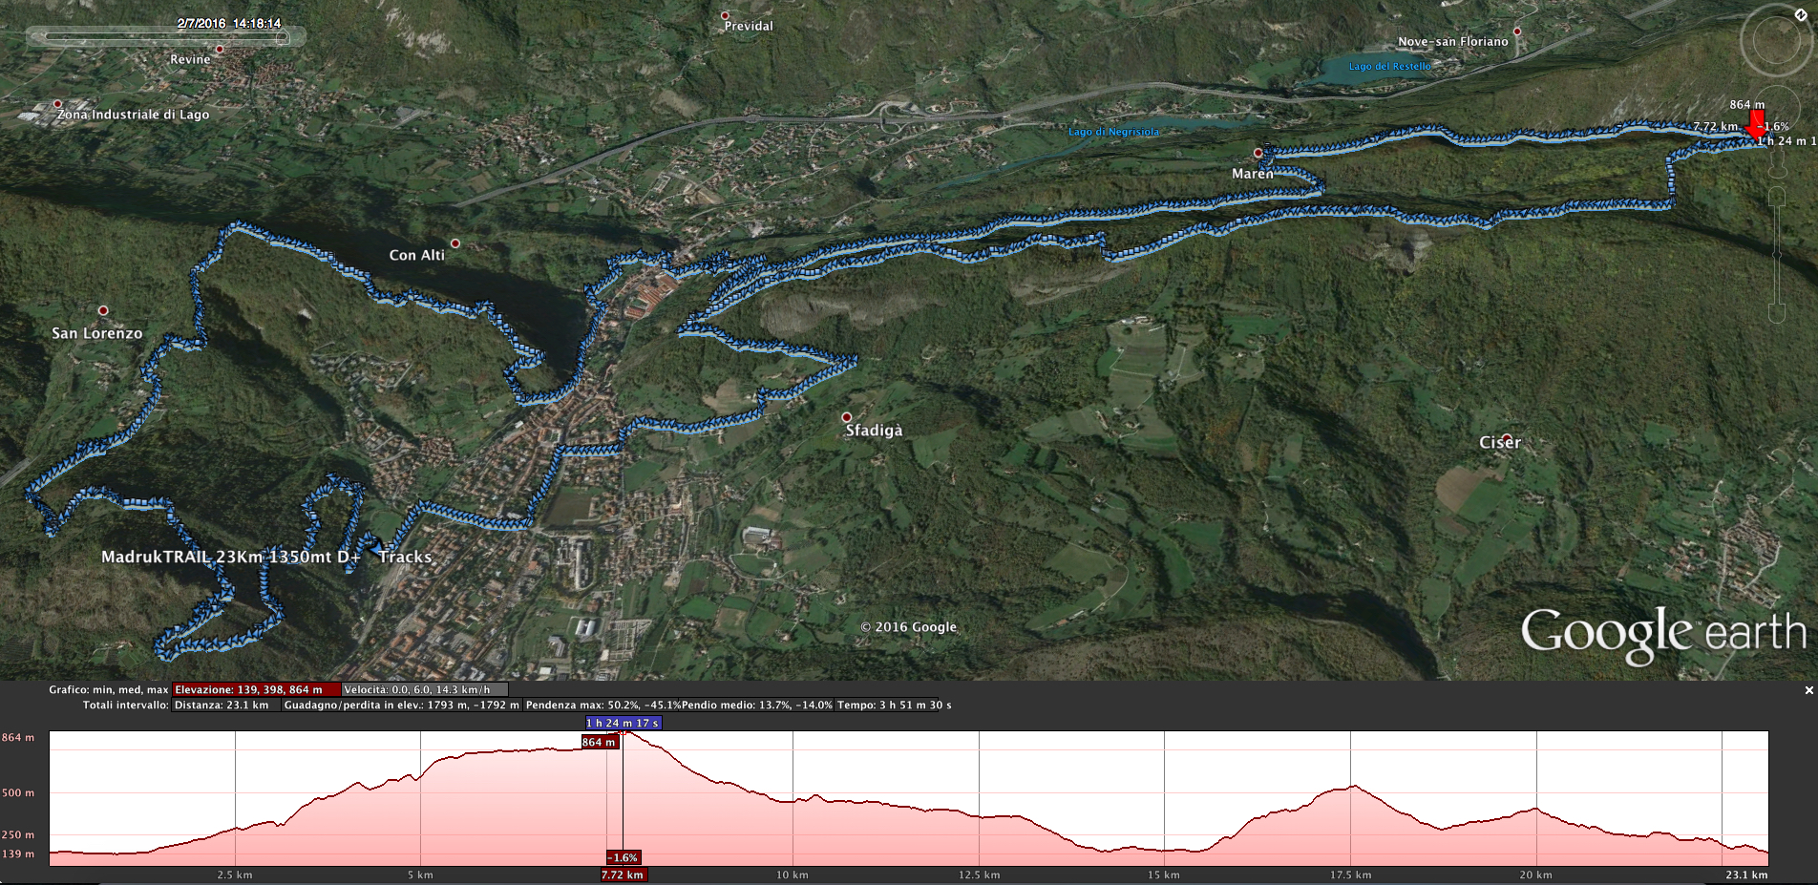
Task: Click the elevation profile peak near 17.5 km
Action: 1354,787
